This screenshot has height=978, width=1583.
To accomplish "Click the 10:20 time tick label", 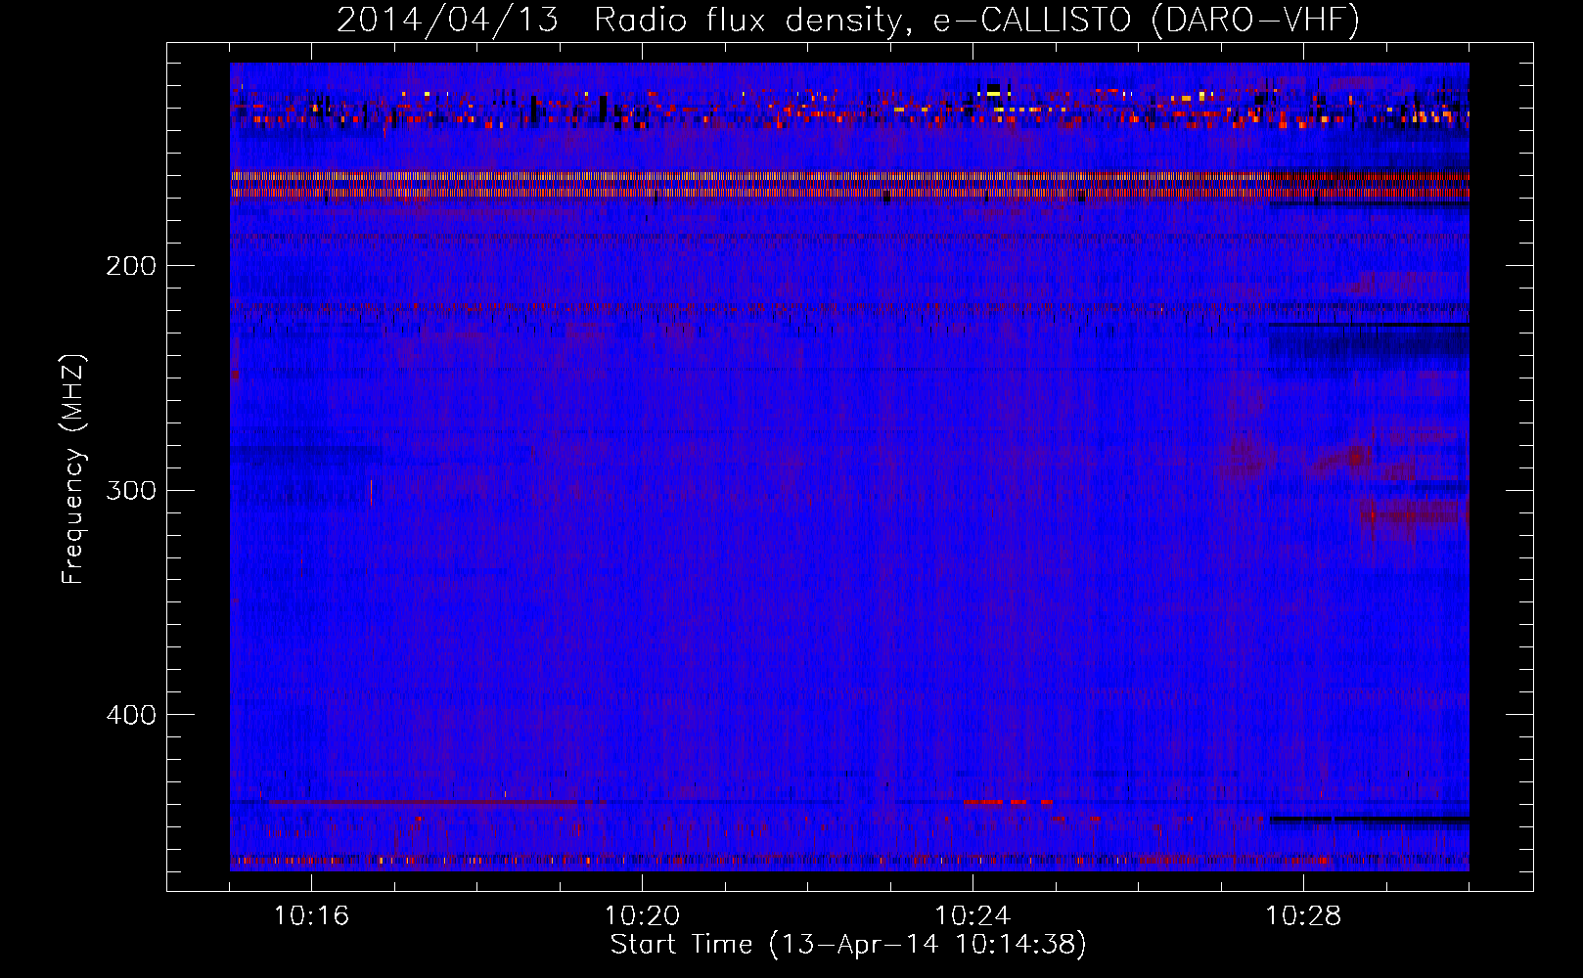I will [642, 916].
